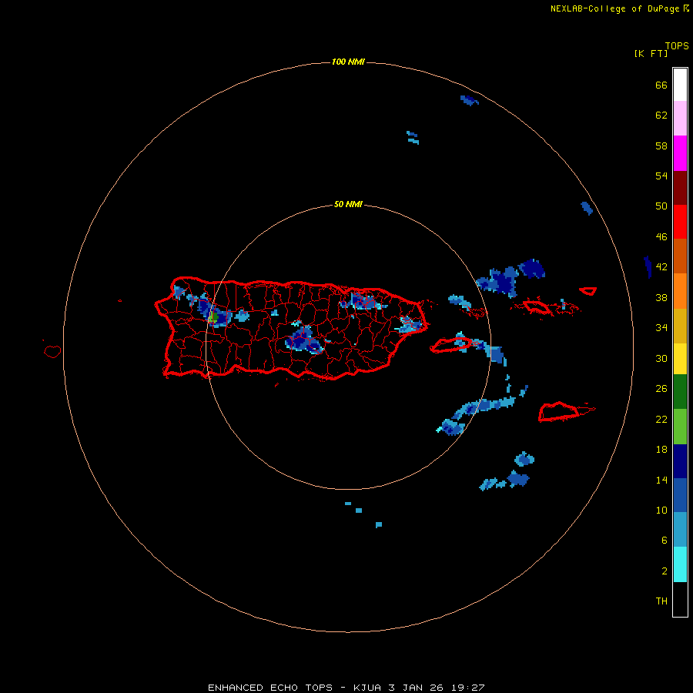The width and height of the screenshot is (693, 693).
Task: Select the dark green legend swatch
Action: click(x=680, y=392)
